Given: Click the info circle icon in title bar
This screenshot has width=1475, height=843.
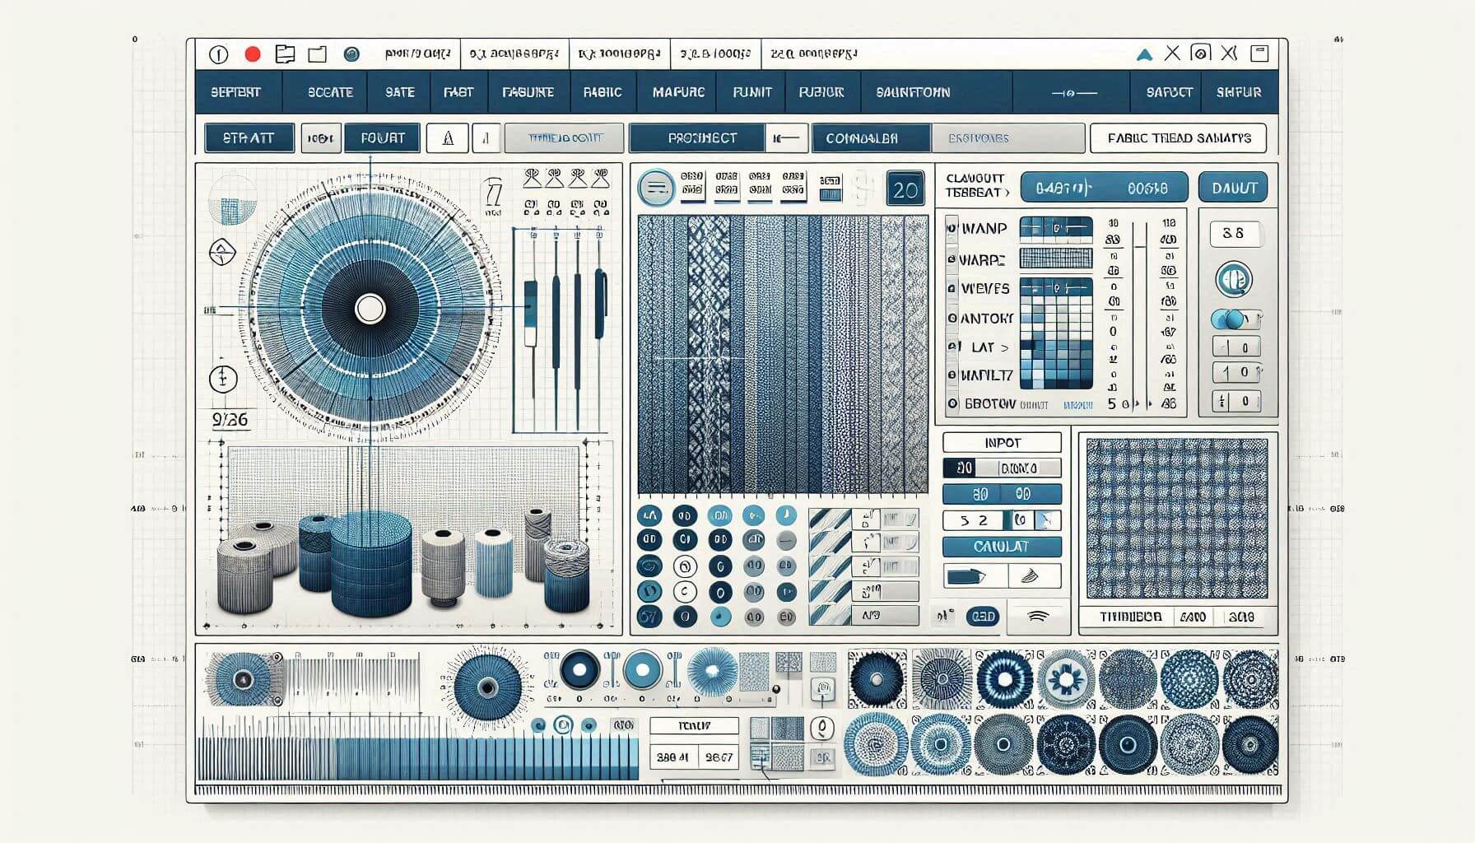Looking at the screenshot, I should pyautogui.click(x=218, y=54).
